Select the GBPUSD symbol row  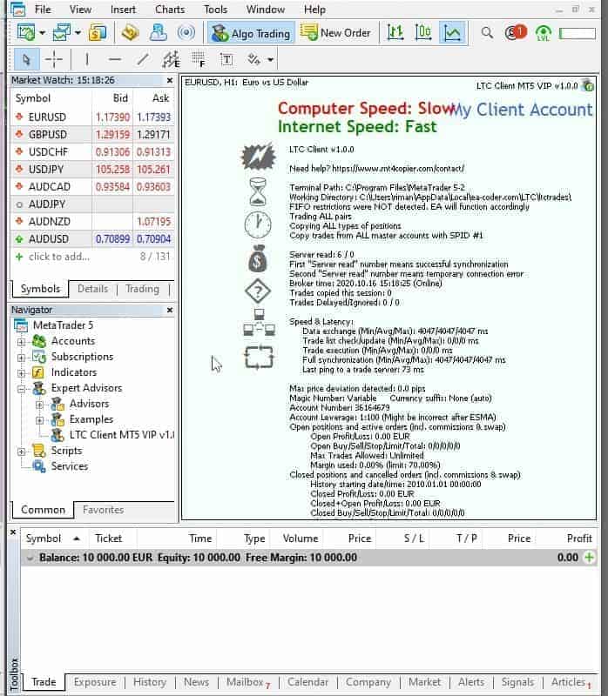[92, 135]
